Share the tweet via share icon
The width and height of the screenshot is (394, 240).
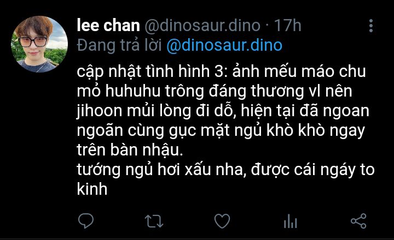[358, 221]
